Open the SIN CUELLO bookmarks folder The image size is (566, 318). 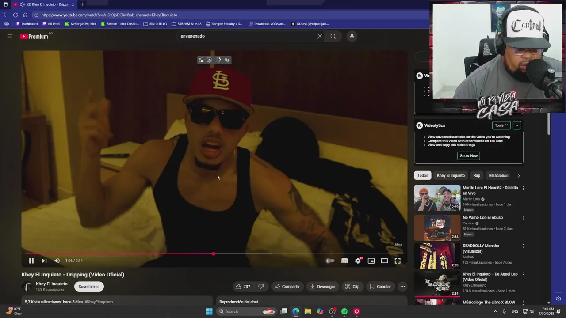(x=155, y=24)
